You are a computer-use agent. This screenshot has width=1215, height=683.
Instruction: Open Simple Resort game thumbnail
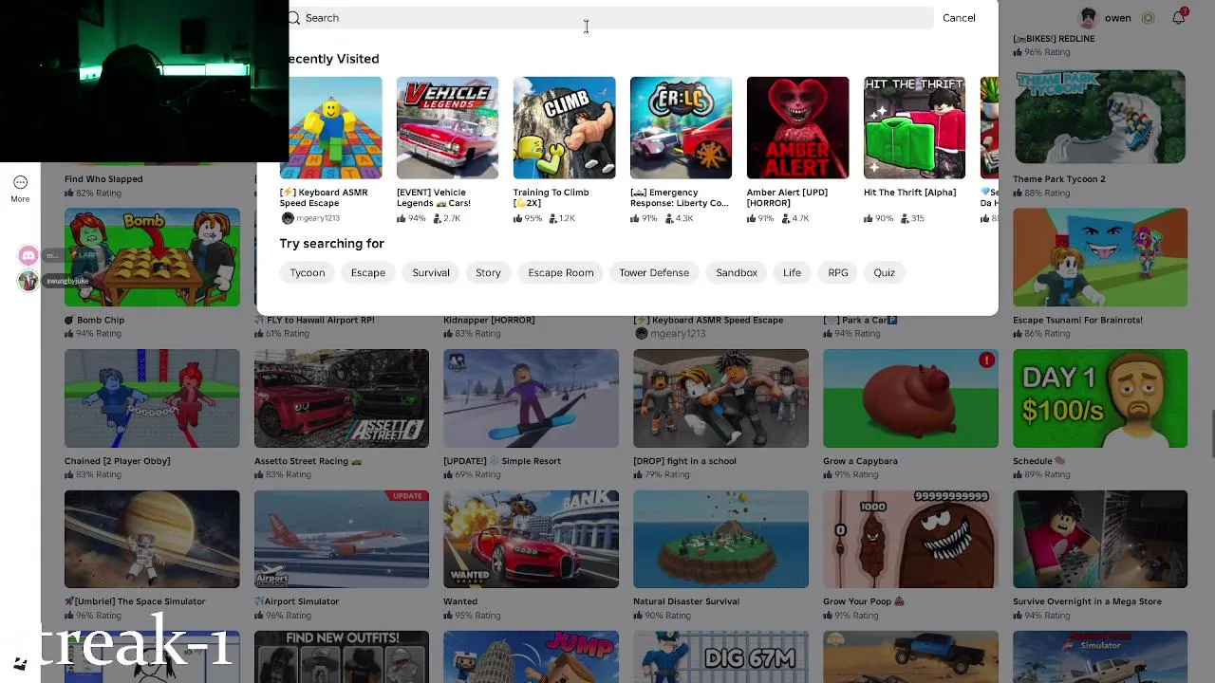pos(531,398)
